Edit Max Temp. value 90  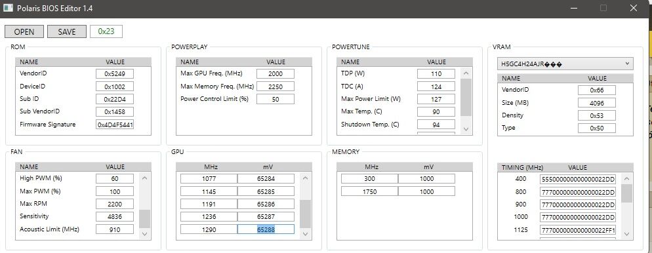[x=436, y=111]
